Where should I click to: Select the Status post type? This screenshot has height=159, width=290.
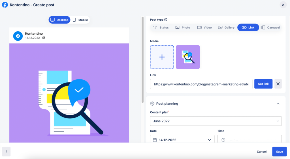click(x=161, y=27)
